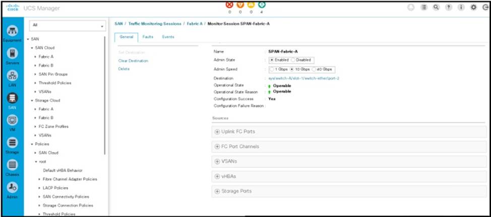Viewport: 491px width, 217px height.
Task: Switch to the Faults tab
Action: [148, 37]
